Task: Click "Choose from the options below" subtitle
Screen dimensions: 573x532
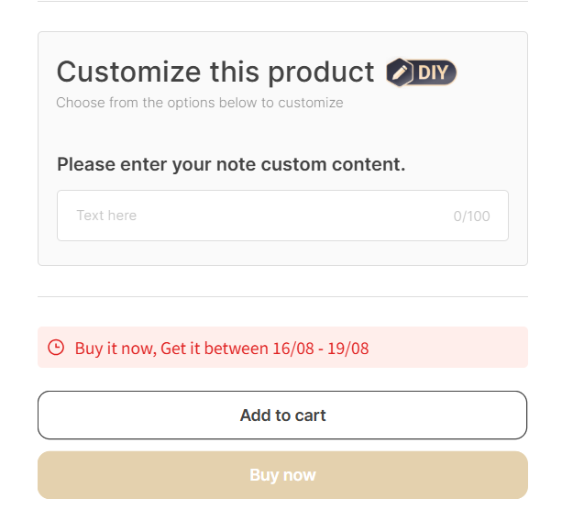Action: point(199,103)
